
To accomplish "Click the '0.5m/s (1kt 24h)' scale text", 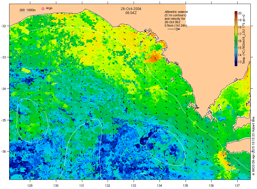I will (x=176, y=26).
